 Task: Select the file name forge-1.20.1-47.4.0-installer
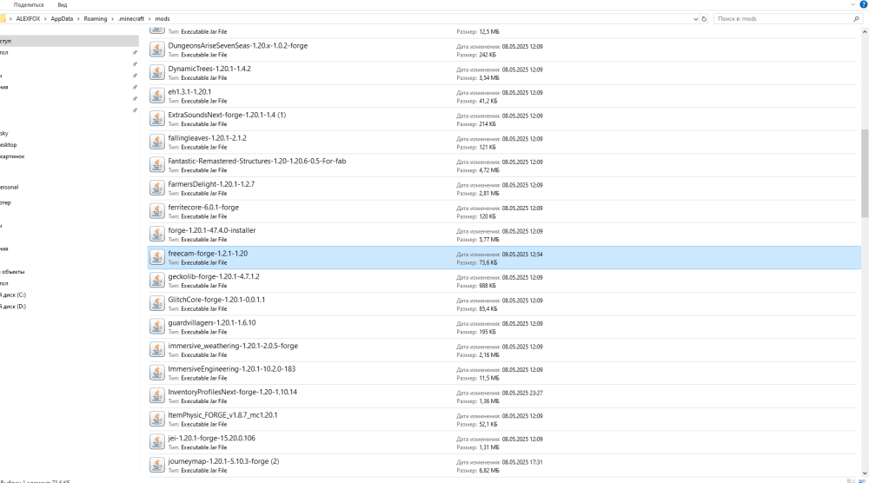212,230
